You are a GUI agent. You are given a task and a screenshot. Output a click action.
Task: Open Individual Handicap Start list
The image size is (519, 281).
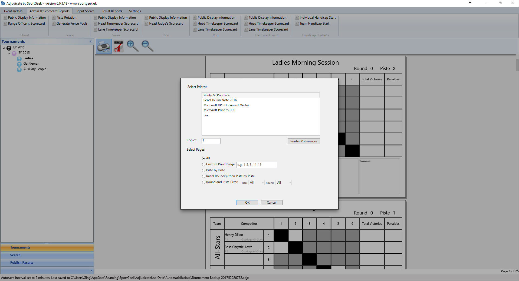[x=316, y=18]
